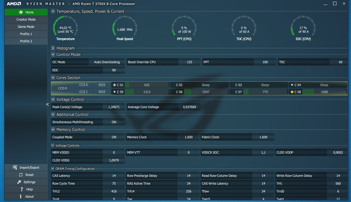Click Row Cycle Time value 75
351x202 pixels.
(114, 183)
